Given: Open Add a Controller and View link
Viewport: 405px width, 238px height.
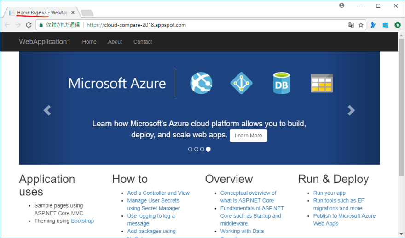Looking at the screenshot, I should coord(158,193).
